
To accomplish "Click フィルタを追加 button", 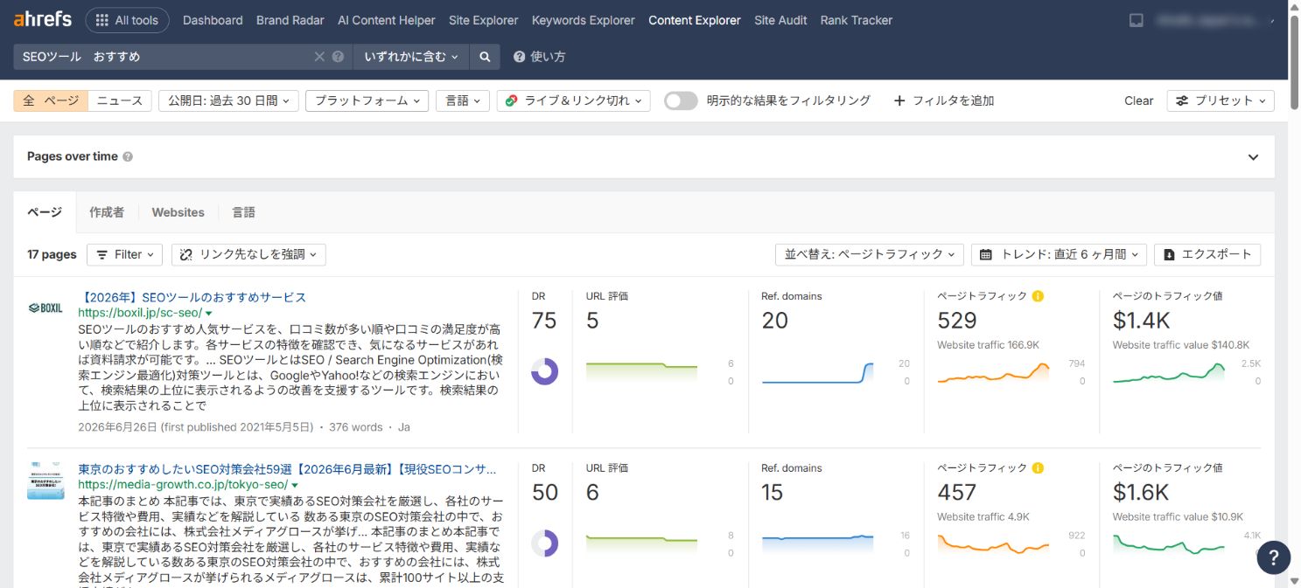I will [943, 100].
